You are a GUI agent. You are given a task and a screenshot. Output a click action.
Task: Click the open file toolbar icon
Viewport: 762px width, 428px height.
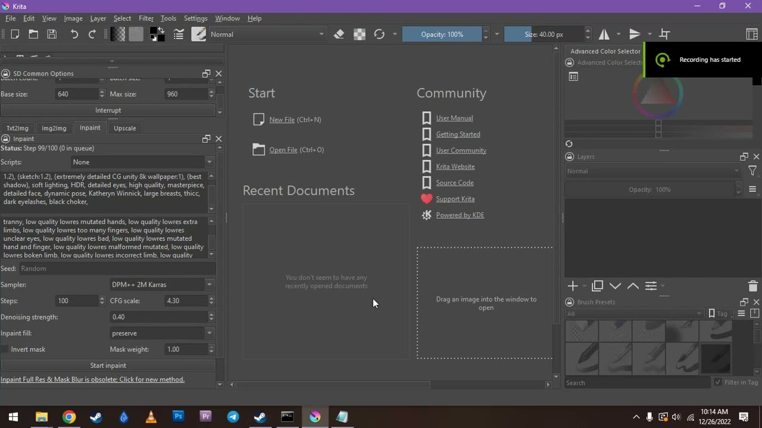tap(33, 34)
